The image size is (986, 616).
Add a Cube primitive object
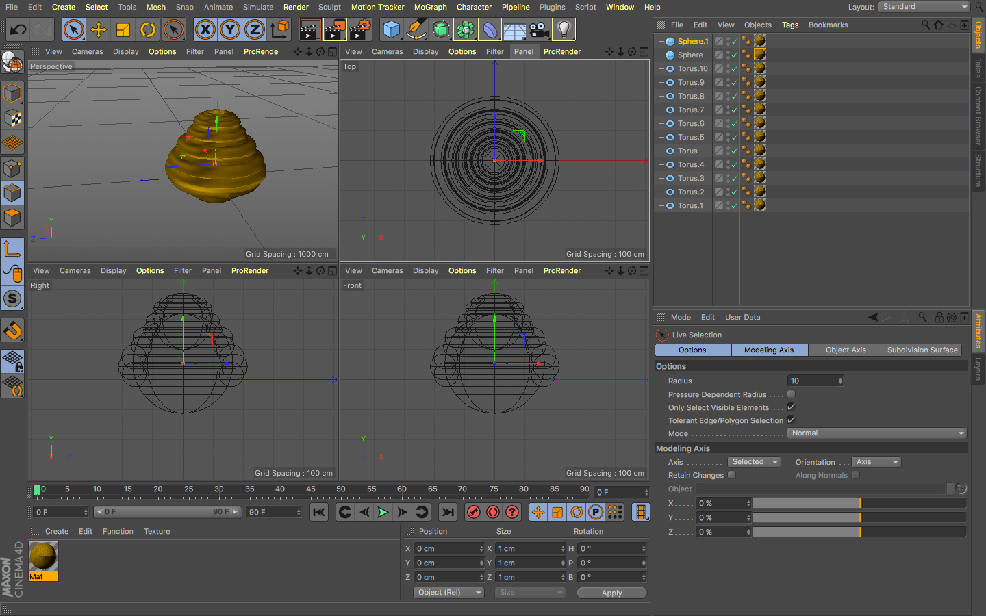click(x=391, y=29)
